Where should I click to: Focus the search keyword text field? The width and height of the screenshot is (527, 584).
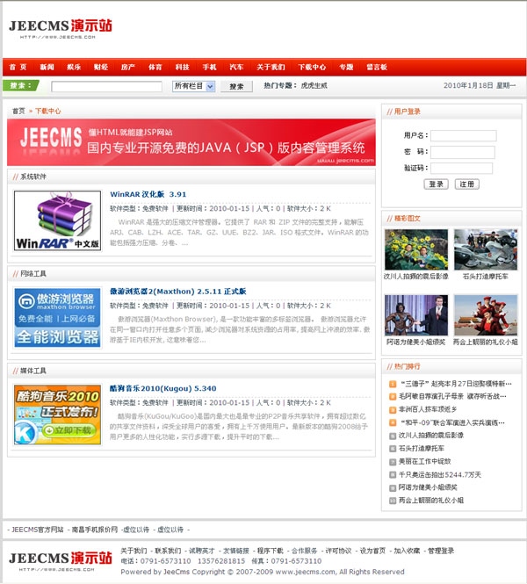coord(106,86)
